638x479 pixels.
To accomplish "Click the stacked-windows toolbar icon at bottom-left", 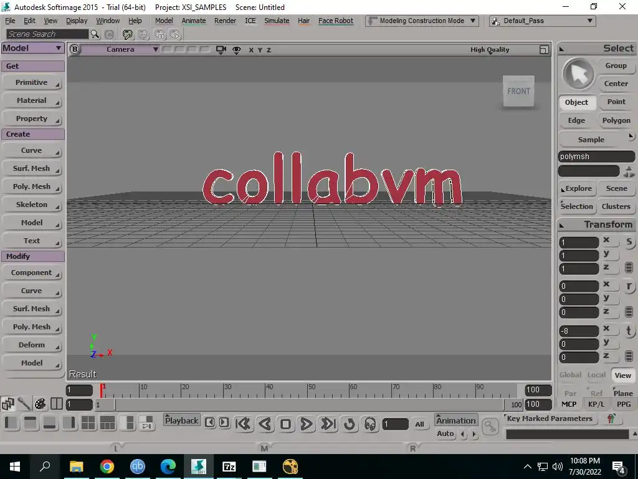I will [x=7, y=404].
